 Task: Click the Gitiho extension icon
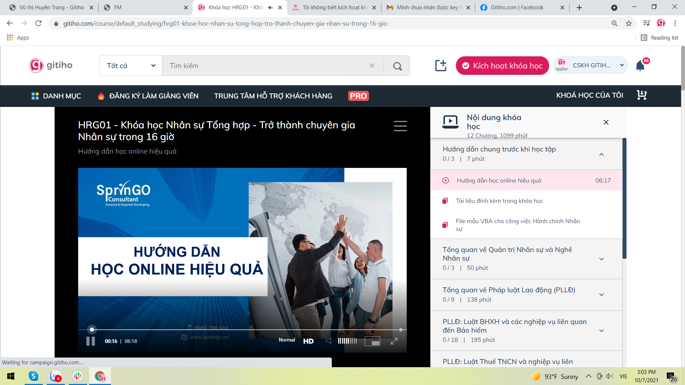(661, 23)
